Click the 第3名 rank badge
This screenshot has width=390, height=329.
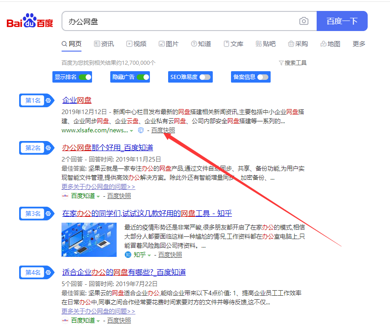coord(36,214)
